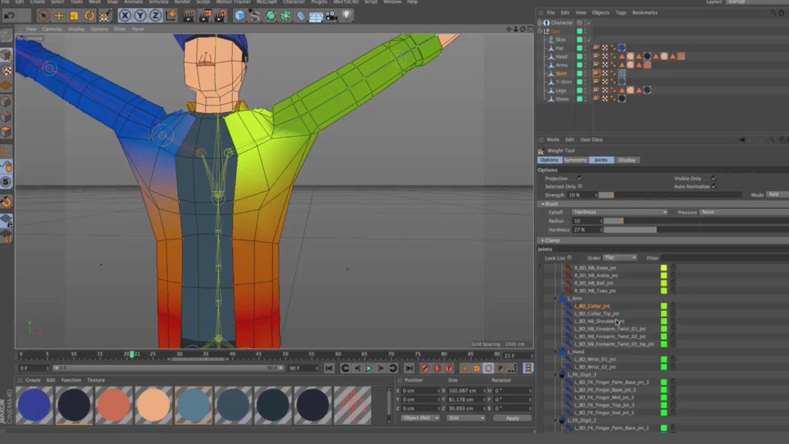
Task: Click the Add mode button
Action: (774, 194)
